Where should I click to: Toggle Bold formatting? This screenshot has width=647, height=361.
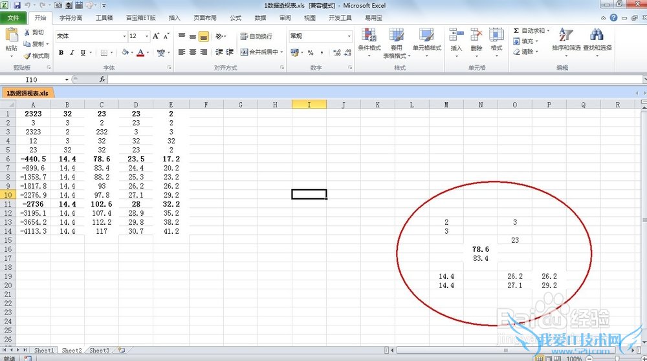[x=61, y=53]
